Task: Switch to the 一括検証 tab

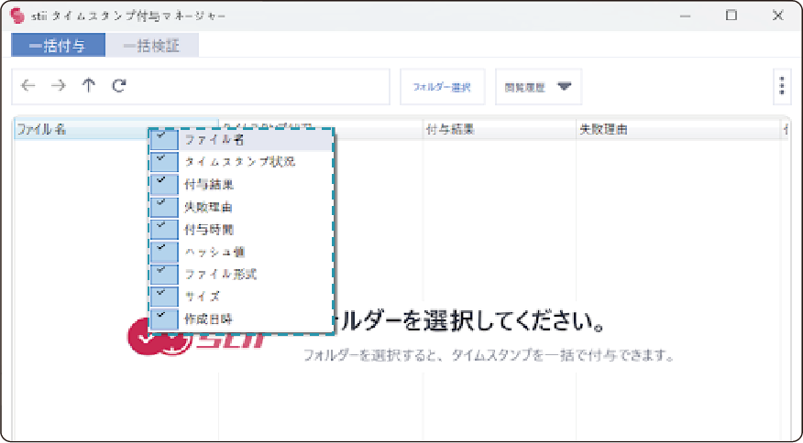Action: click(x=152, y=46)
